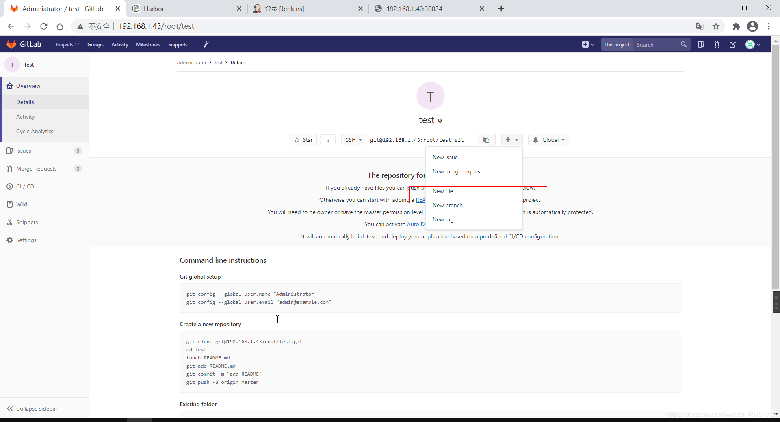The height and width of the screenshot is (422, 780).
Task: Open the Chrome three-dot menu
Action: [x=769, y=26]
